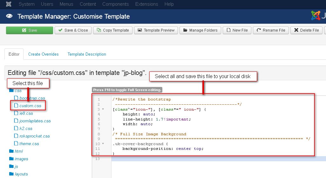The image size is (326, 178).
Task: Click the code line 'background-position: center top;'
Action: coord(163,149)
